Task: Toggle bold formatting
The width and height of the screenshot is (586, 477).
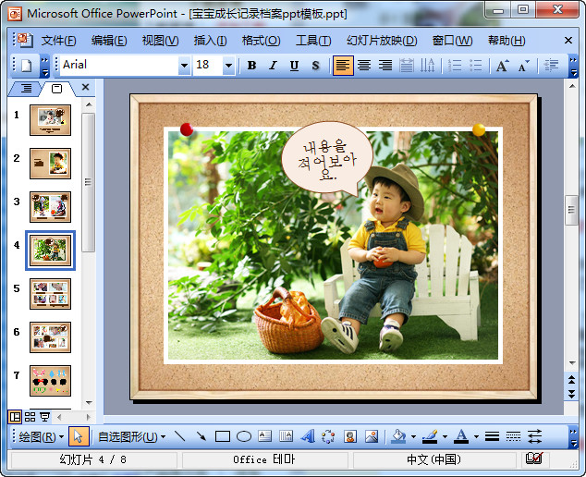Action: pyautogui.click(x=252, y=66)
